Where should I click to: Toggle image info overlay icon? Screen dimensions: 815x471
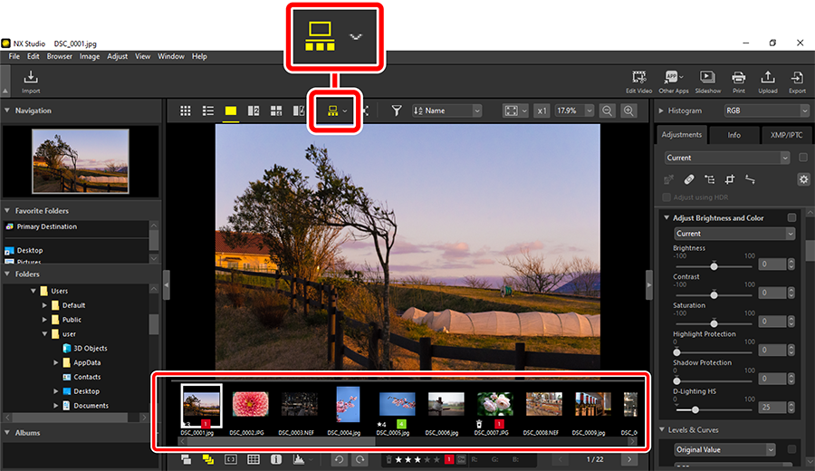click(276, 459)
